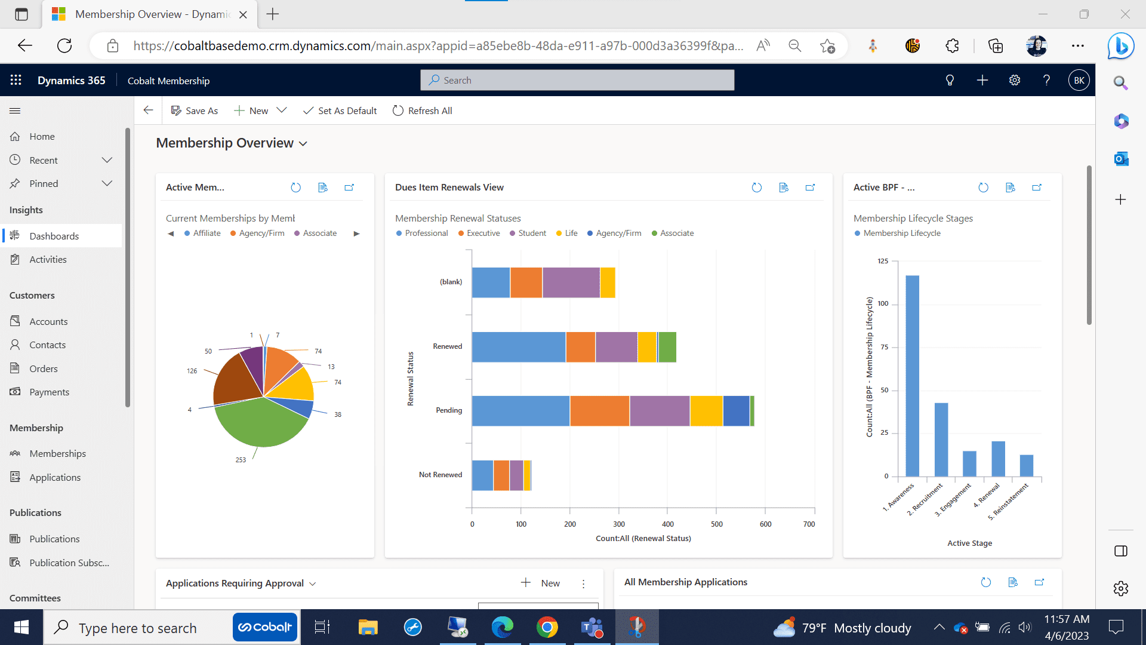
Task: Click the Search field in Dynamics header
Action: point(577,79)
